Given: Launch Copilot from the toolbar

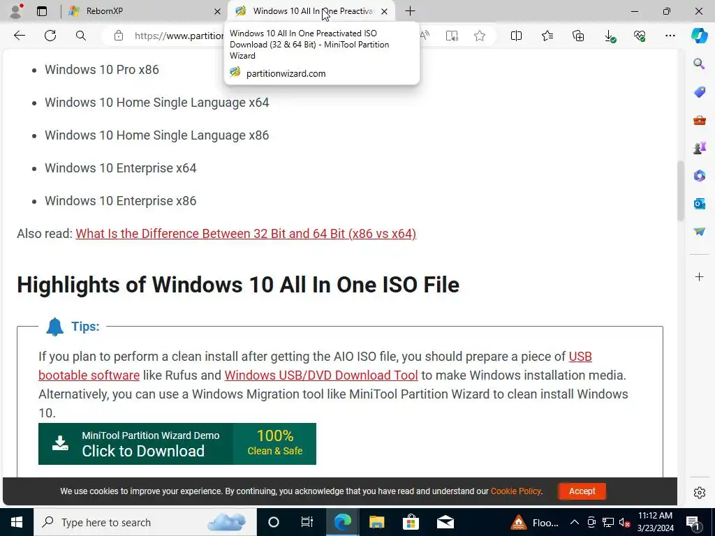Looking at the screenshot, I should [x=699, y=36].
